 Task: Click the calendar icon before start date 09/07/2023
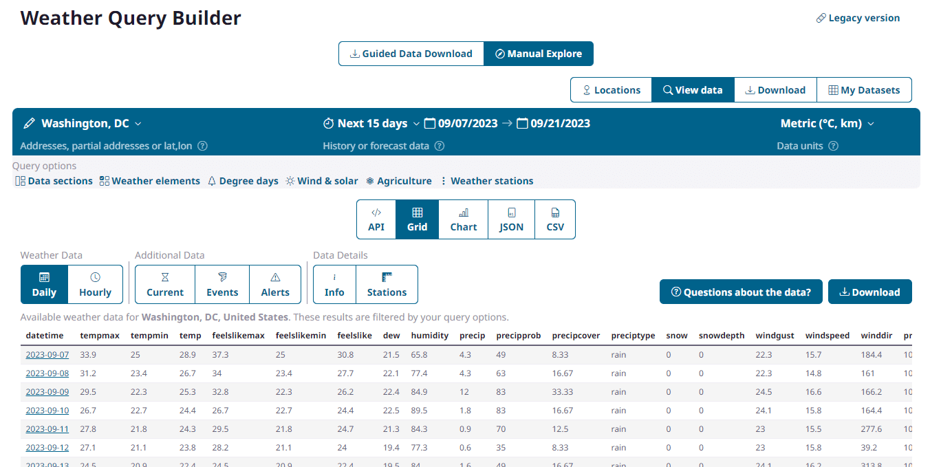click(x=430, y=124)
